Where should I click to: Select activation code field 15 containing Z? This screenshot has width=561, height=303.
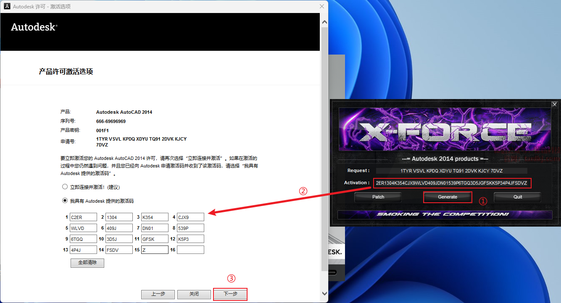(155, 250)
